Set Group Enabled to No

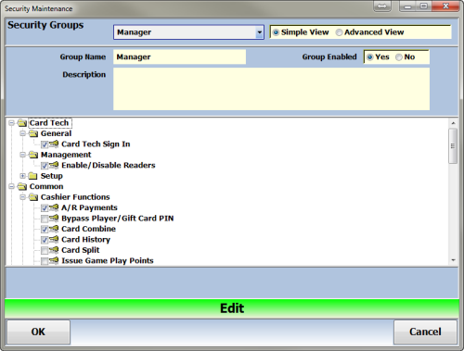tap(399, 57)
